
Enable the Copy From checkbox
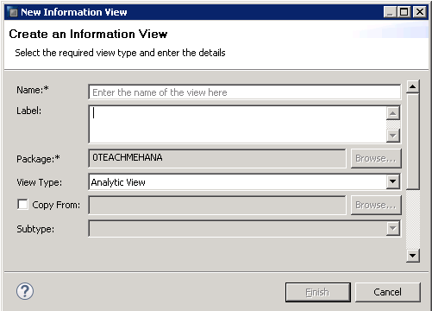22,205
